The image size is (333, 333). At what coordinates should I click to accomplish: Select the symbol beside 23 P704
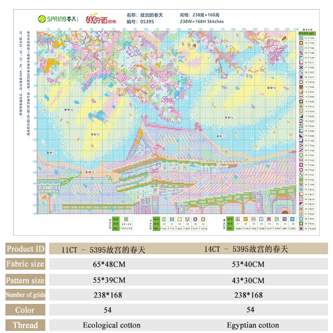(301, 146)
